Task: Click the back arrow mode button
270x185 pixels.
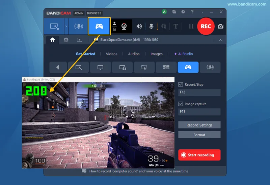Action: pyautogui.click(x=58, y=67)
